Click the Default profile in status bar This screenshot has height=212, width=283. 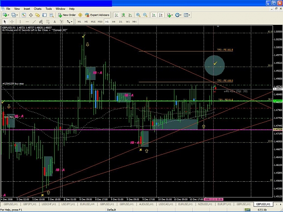tap(111, 210)
